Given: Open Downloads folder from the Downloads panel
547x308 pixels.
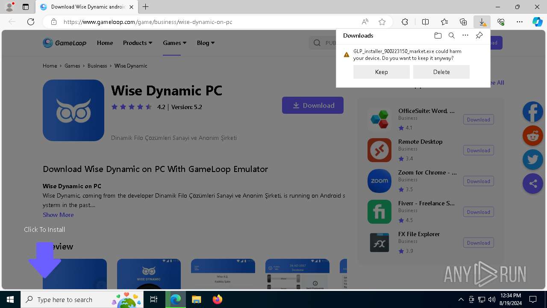Looking at the screenshot, I should [438, 36].
